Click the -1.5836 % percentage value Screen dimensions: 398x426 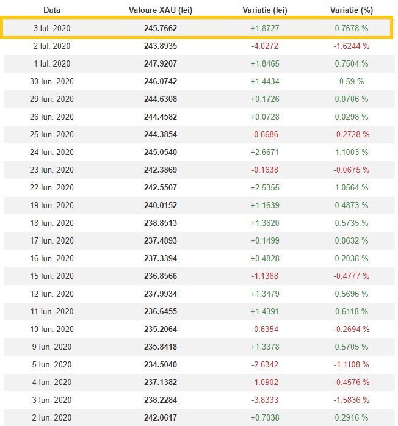pyautogui.click(x=351, y=400)
